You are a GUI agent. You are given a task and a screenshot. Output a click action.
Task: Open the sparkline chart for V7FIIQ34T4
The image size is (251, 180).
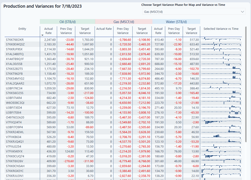tap(221, 122)
